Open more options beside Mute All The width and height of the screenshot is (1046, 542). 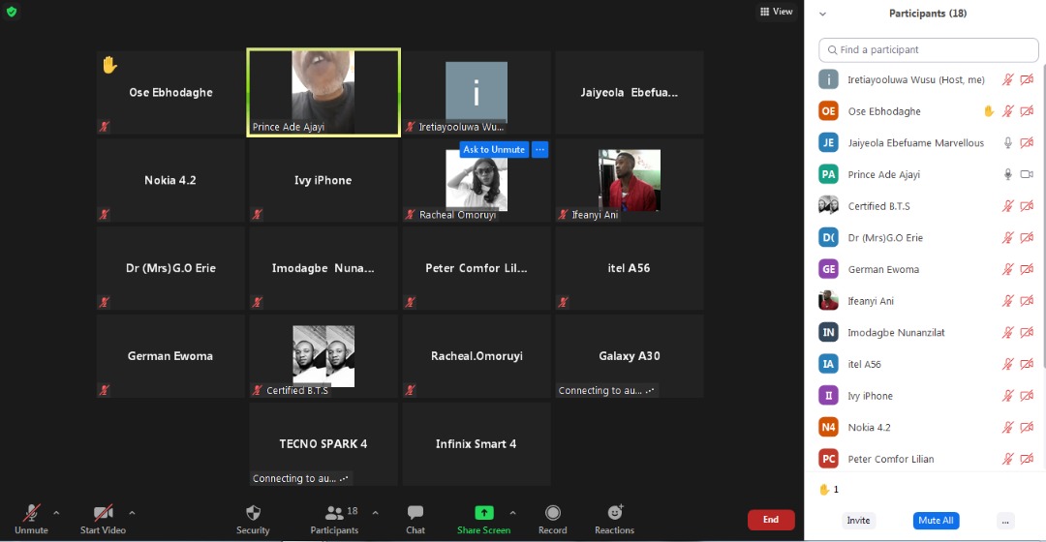click(1004, 522)
